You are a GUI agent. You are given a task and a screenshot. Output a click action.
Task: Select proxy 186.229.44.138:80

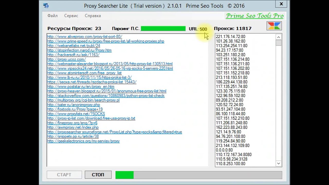[x=232, y=82]
